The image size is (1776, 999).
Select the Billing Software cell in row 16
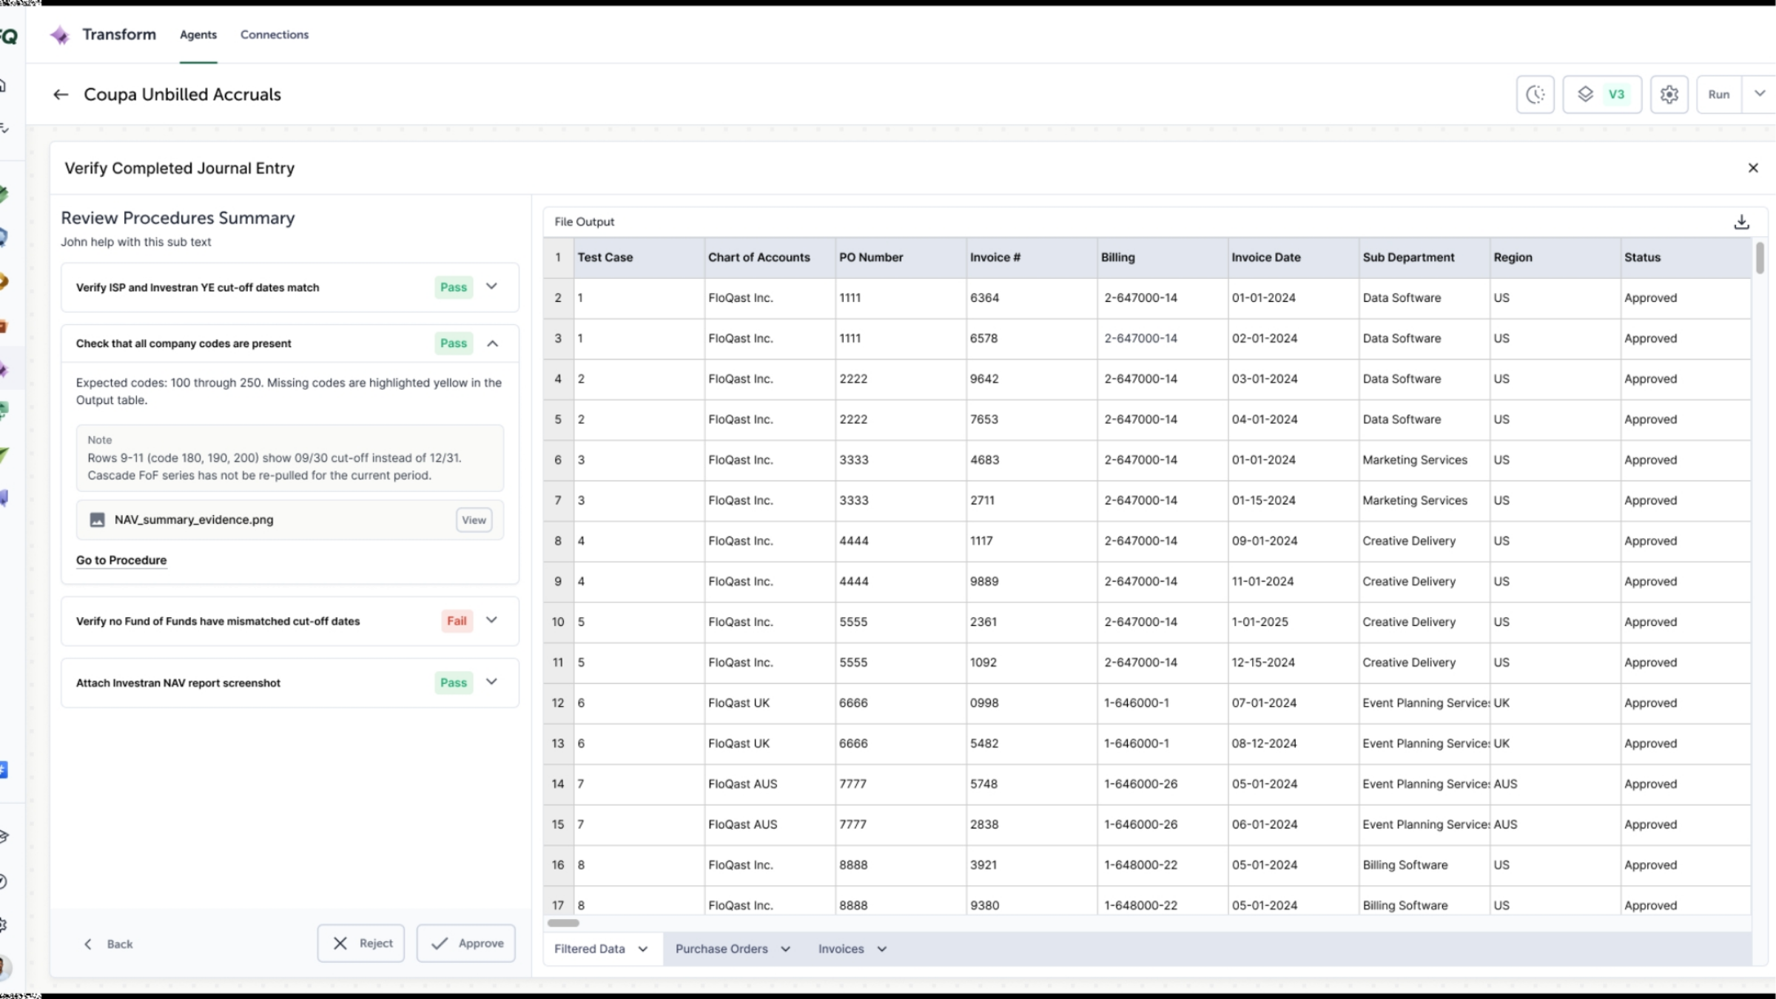point(1424,865)
